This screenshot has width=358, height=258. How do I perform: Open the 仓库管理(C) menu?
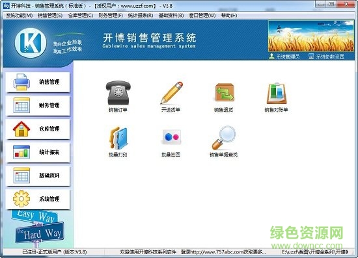81,16
